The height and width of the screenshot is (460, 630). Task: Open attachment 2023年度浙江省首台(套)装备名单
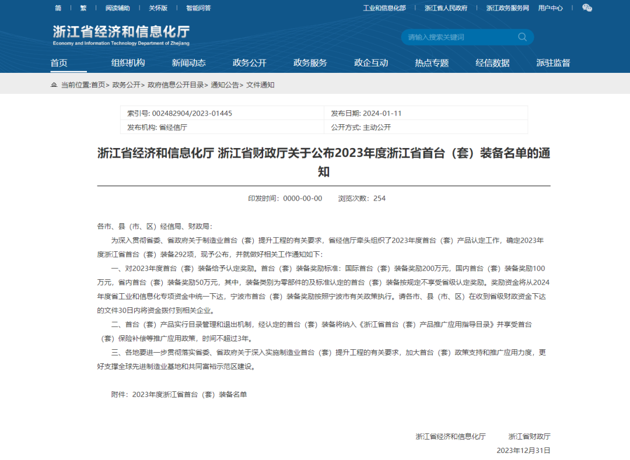tap(189, 395)
